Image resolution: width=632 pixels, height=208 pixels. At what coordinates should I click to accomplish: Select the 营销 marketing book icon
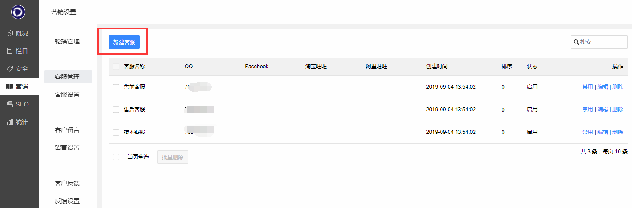point(10,86)
